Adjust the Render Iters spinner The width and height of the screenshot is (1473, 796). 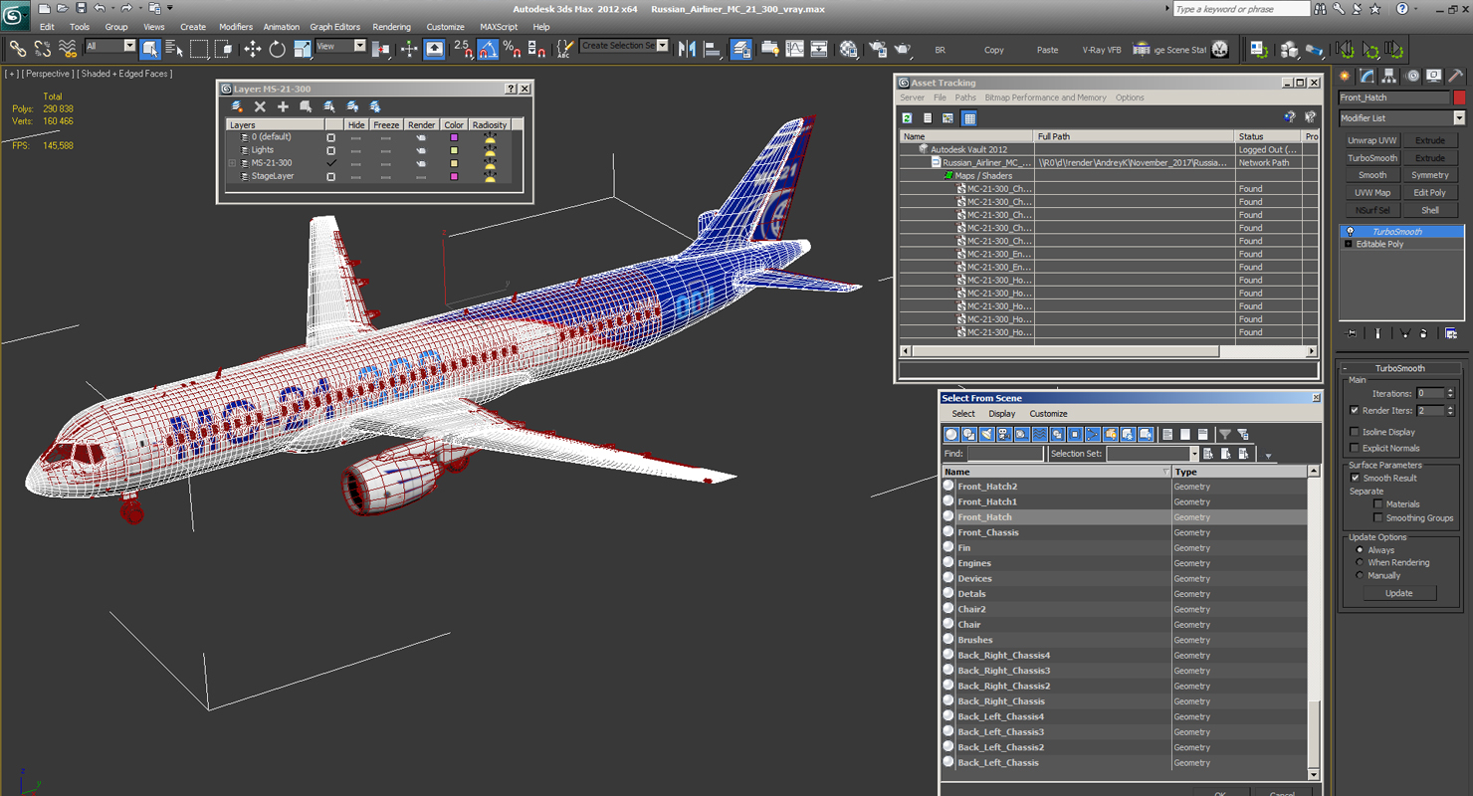1450,411
